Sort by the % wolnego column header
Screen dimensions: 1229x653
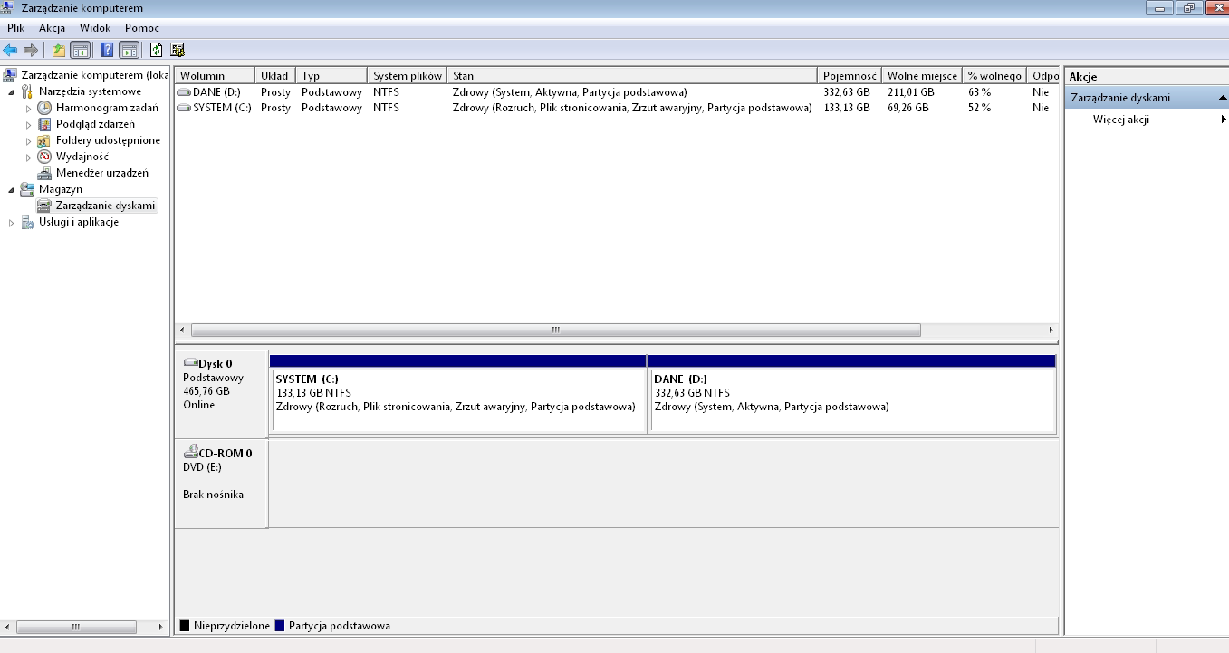[x=994, y=76]
